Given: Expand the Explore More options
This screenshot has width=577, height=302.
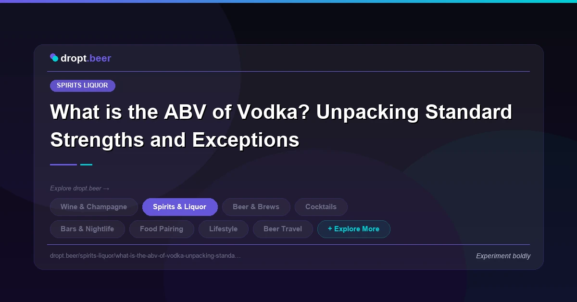Looking at the screenshot, I should [x=354, y=229].
